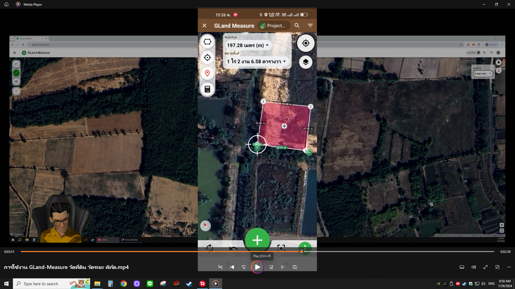The height and width of the screenshot is (289, 515).
Task: Open File Explorer from taskbar
Action: (x=97, y=284)
